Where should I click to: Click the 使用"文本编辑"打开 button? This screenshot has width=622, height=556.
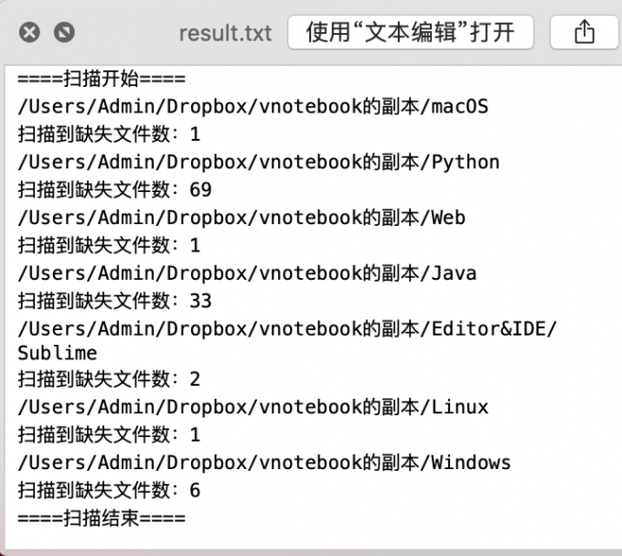(411, 32)
